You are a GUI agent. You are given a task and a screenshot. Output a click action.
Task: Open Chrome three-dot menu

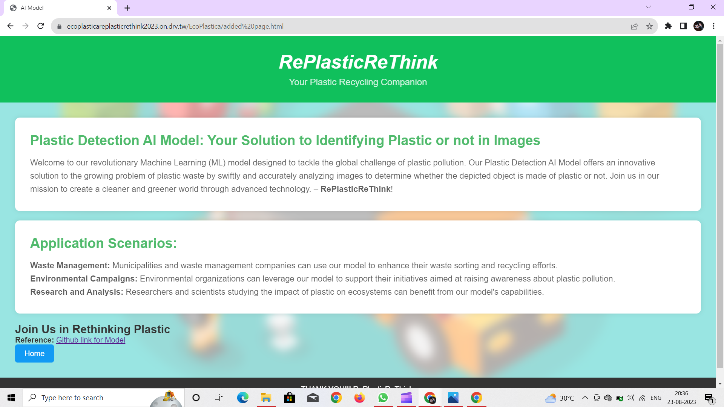713,26
